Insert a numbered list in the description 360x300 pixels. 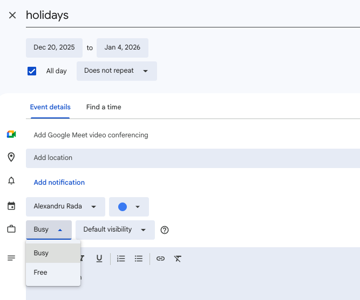point(121,259)
